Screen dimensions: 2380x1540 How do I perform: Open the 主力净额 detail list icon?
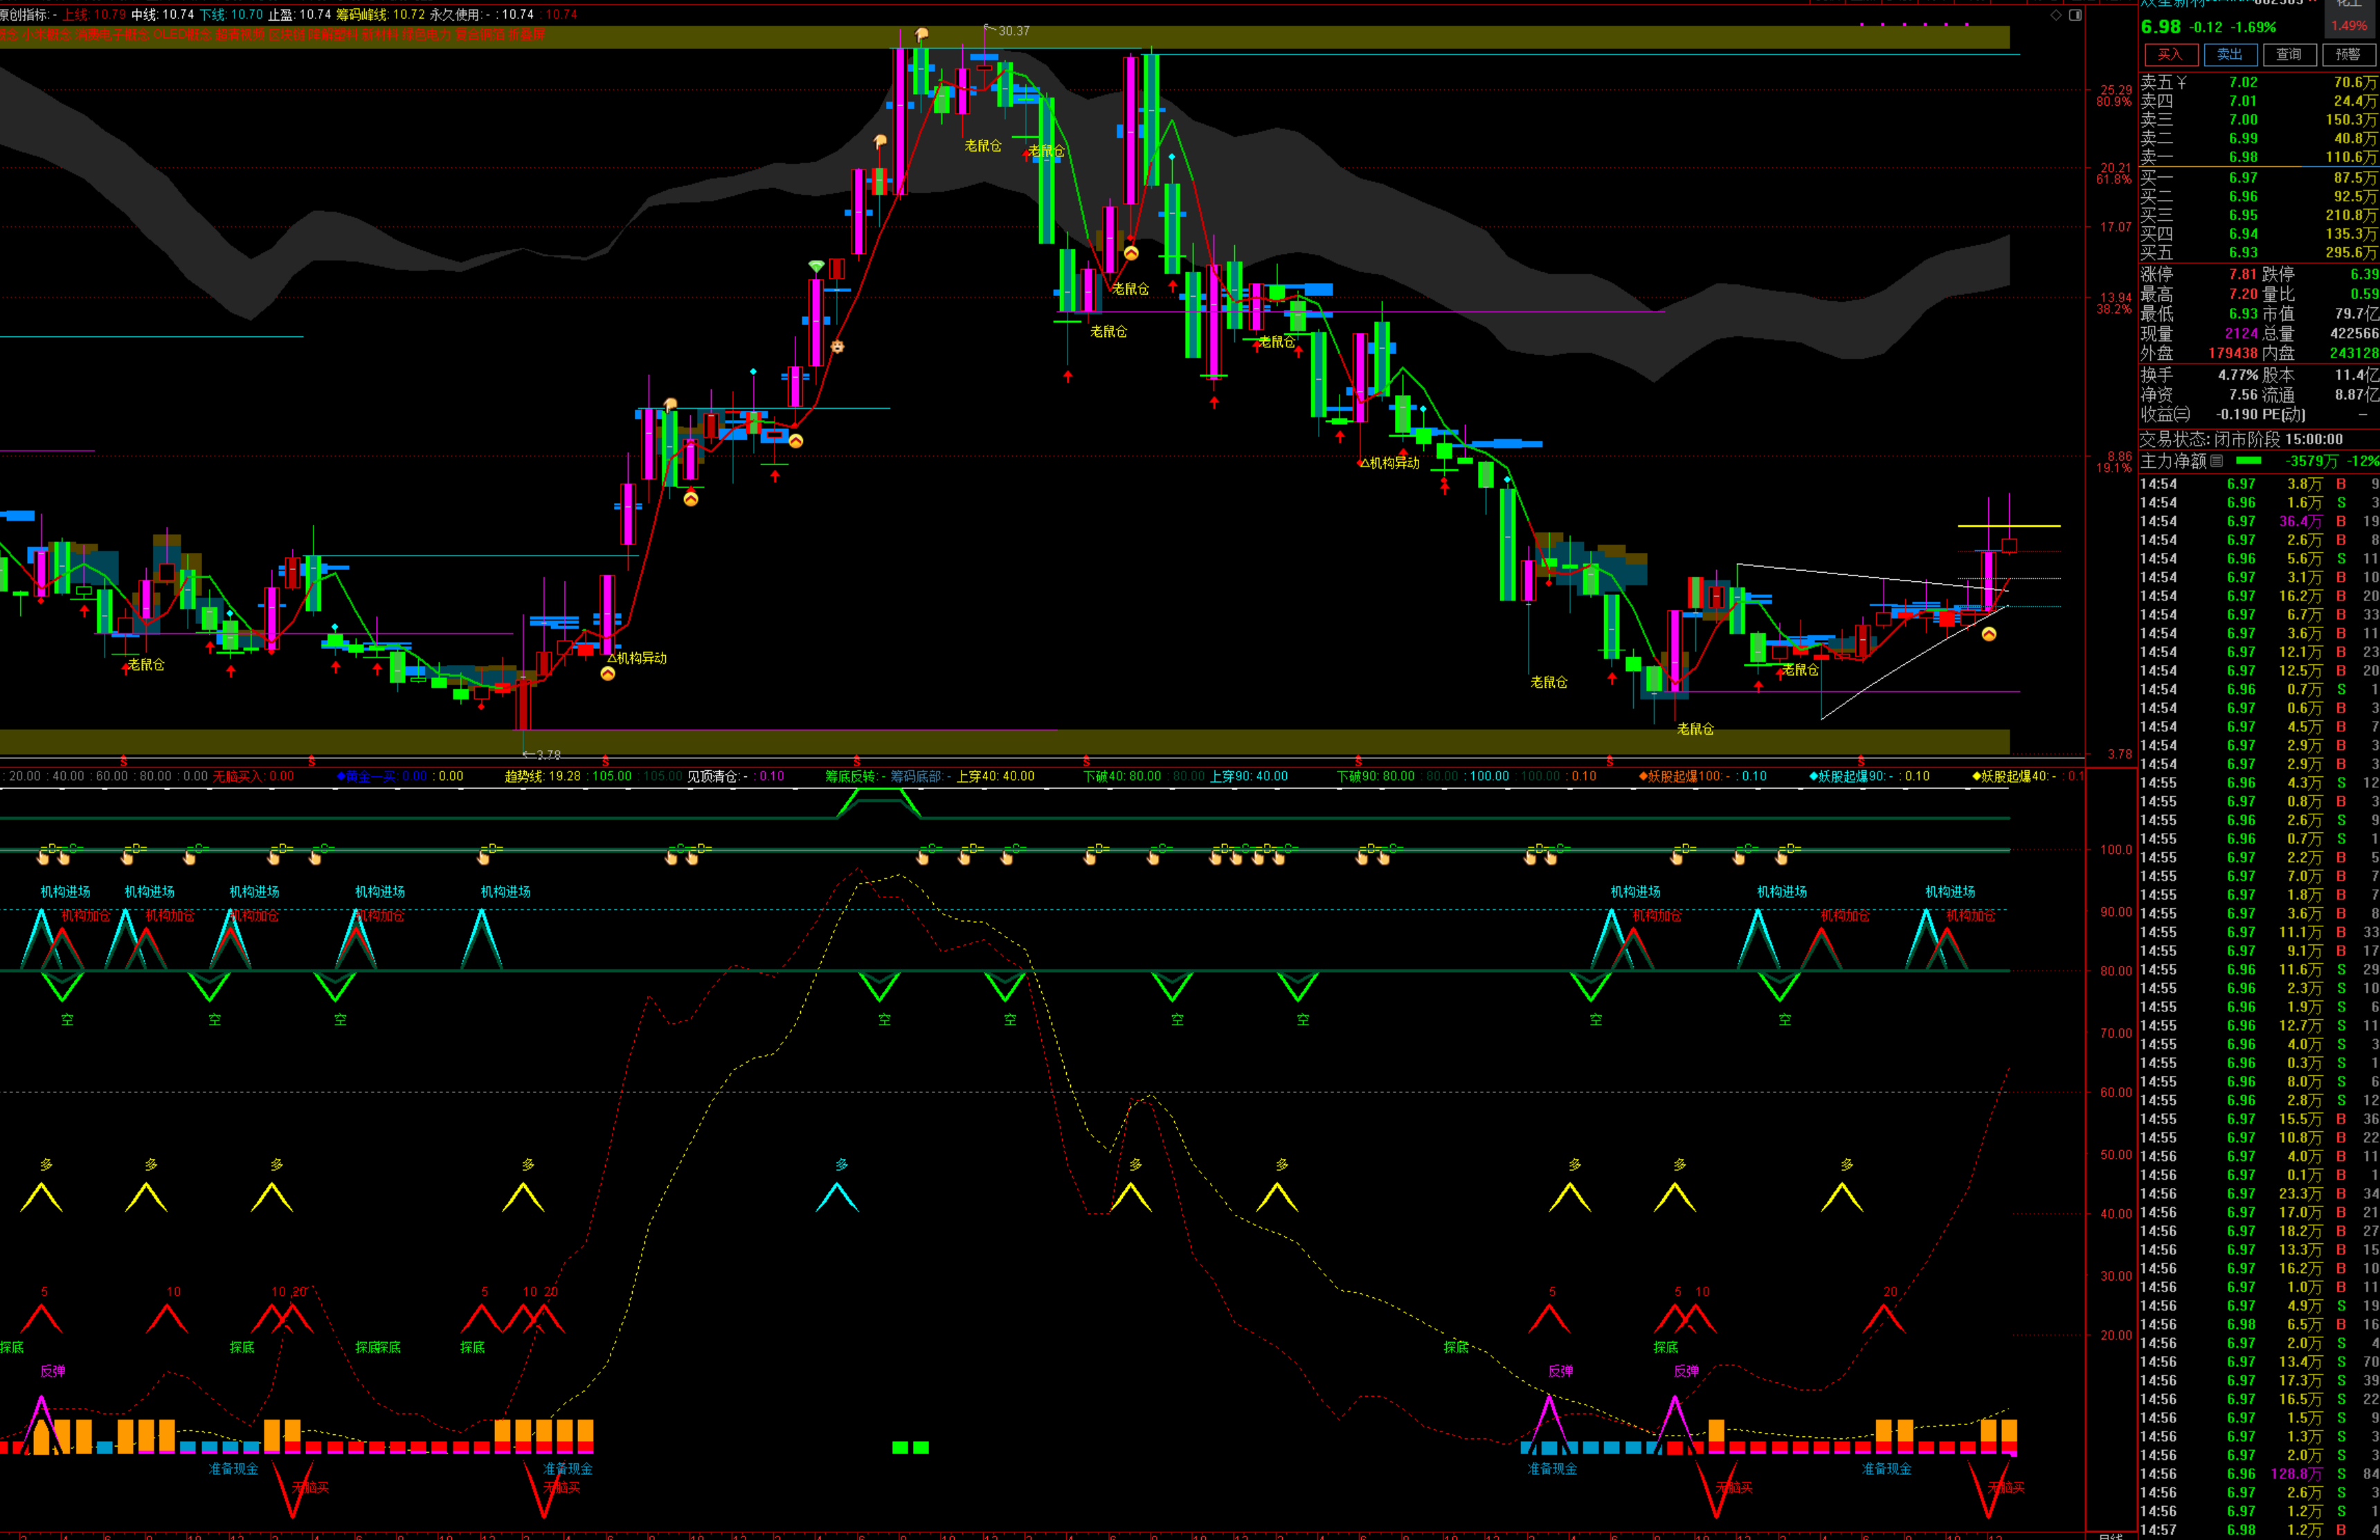2217,461
